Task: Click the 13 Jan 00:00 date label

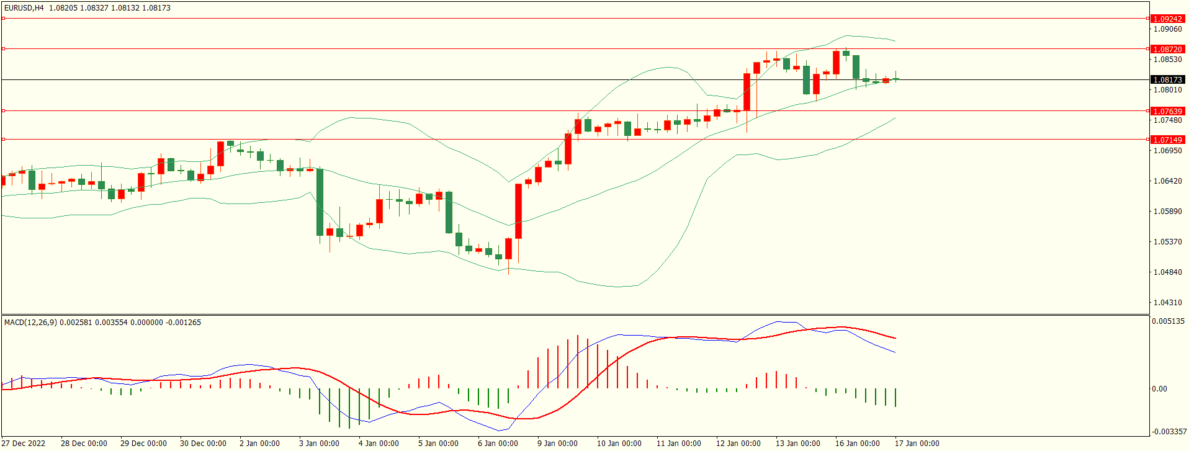Action: (x=797, y=443)
